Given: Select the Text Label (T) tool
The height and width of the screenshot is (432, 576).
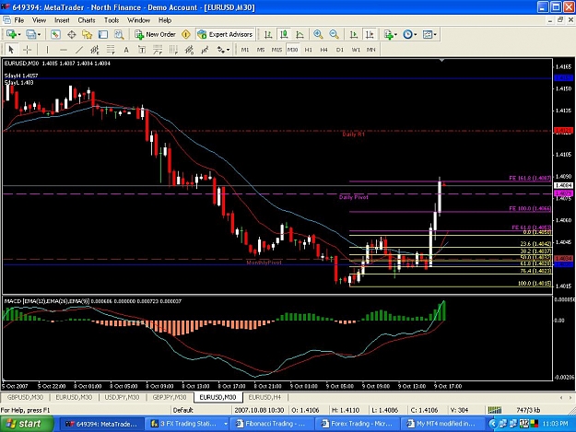Looking at the screenshot, I should [x=142, y=50].
